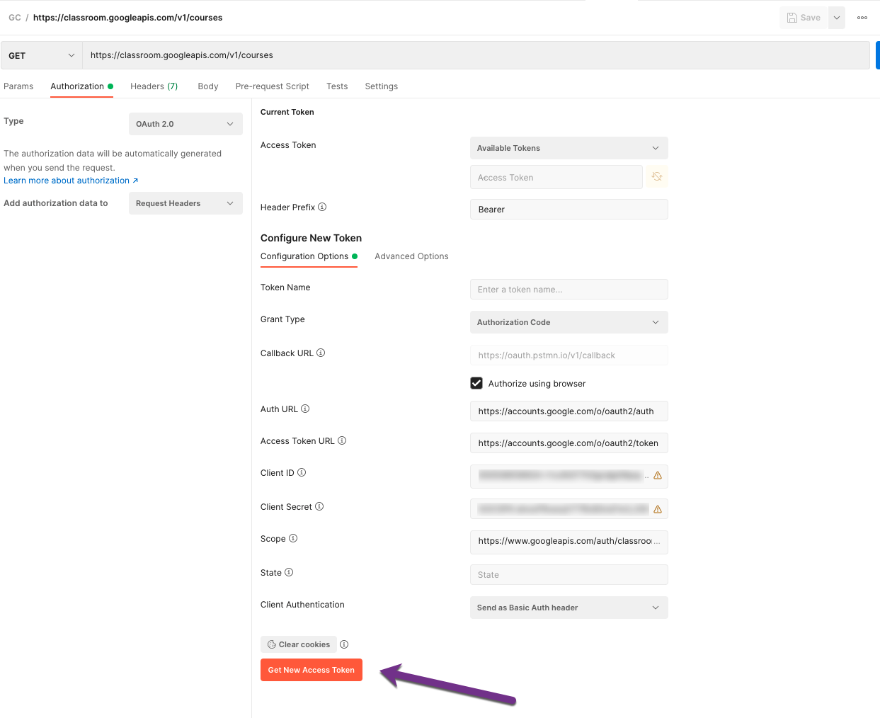Click the Access Token URL info icon
Screen dimensions: 880x718
(342, 440)
